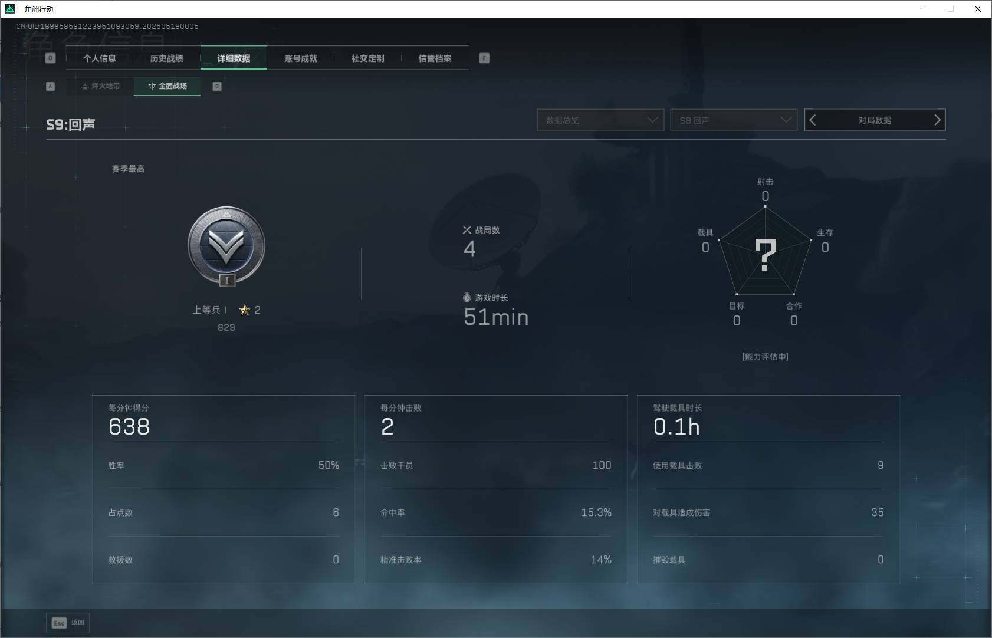The height and width of the screenshot is (638, 992).
Task: Click the 上等兵 I rank badge
Action: (x=226, y=246)
